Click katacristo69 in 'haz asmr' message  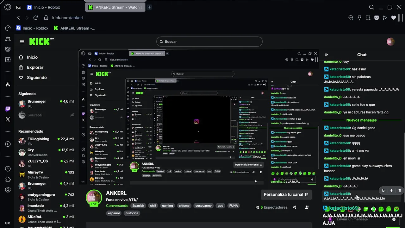[x=340, y=69]
